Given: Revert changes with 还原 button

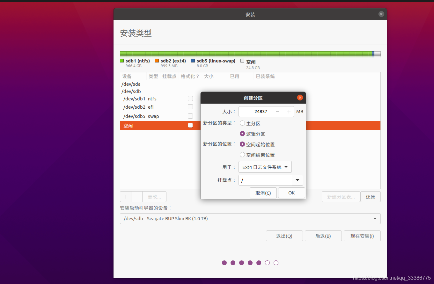Looking at the screenshot, I should [371, 197].
